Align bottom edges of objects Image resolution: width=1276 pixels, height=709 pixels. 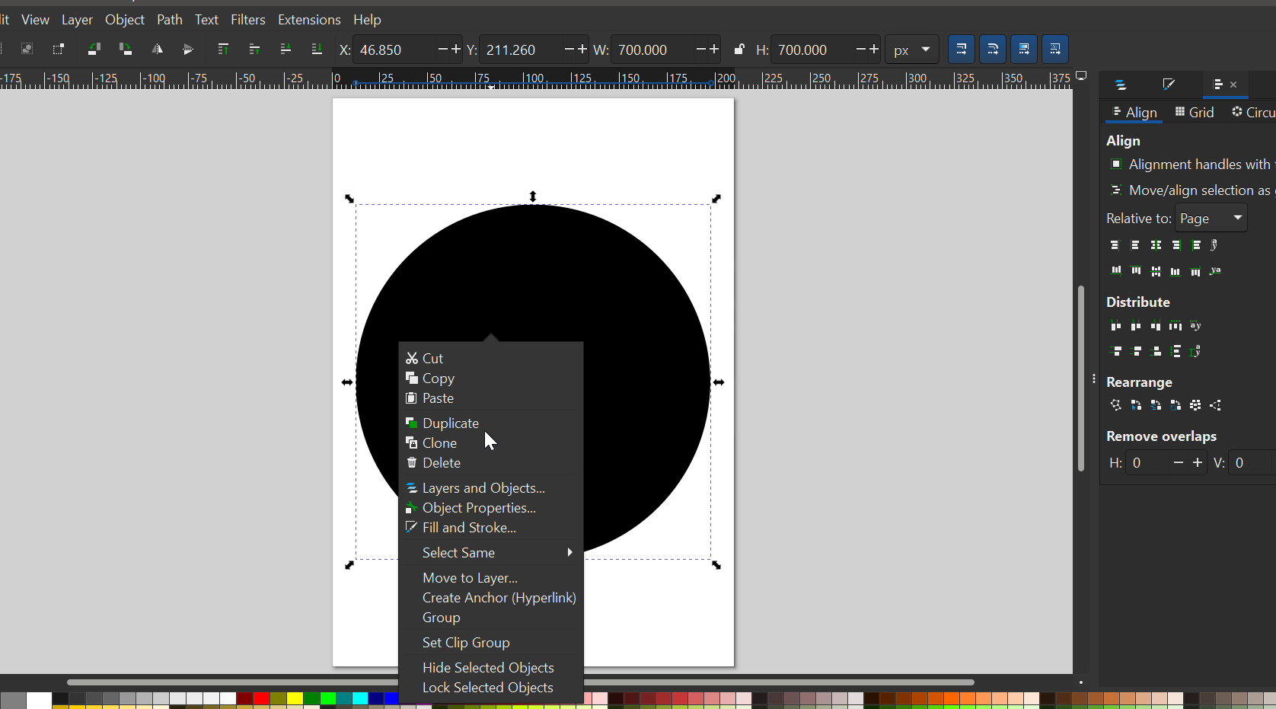coord(1176,270)
